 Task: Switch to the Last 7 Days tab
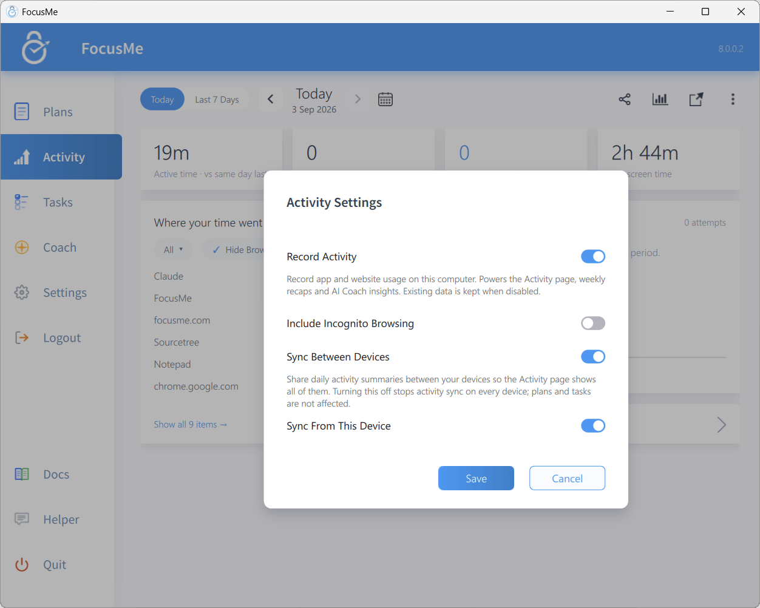click(x=217, y=100)
